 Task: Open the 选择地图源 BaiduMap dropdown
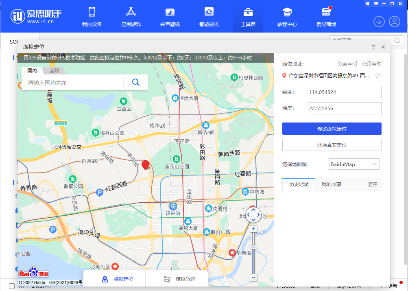click(x=354, y=164)
